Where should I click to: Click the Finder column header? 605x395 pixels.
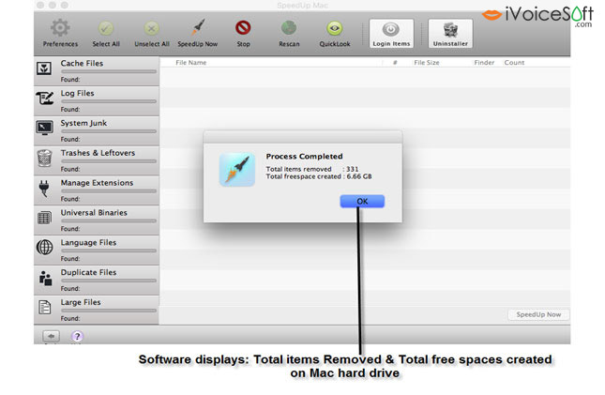click(484, 63)
